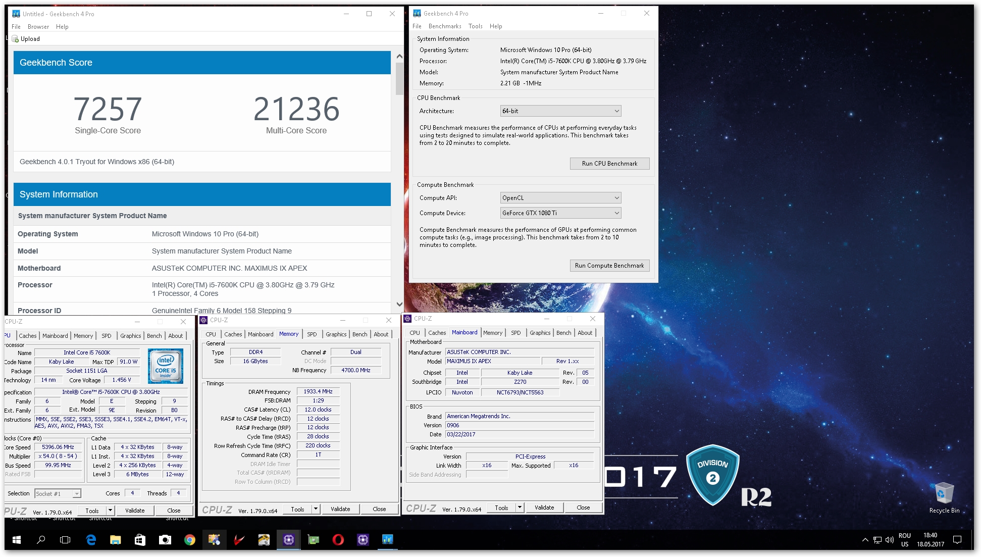The image size is (981, 557).
Task: Click the Geekbench results vertical scrollbar thumb
Action: pyautogui.click(x=399, y=78)
